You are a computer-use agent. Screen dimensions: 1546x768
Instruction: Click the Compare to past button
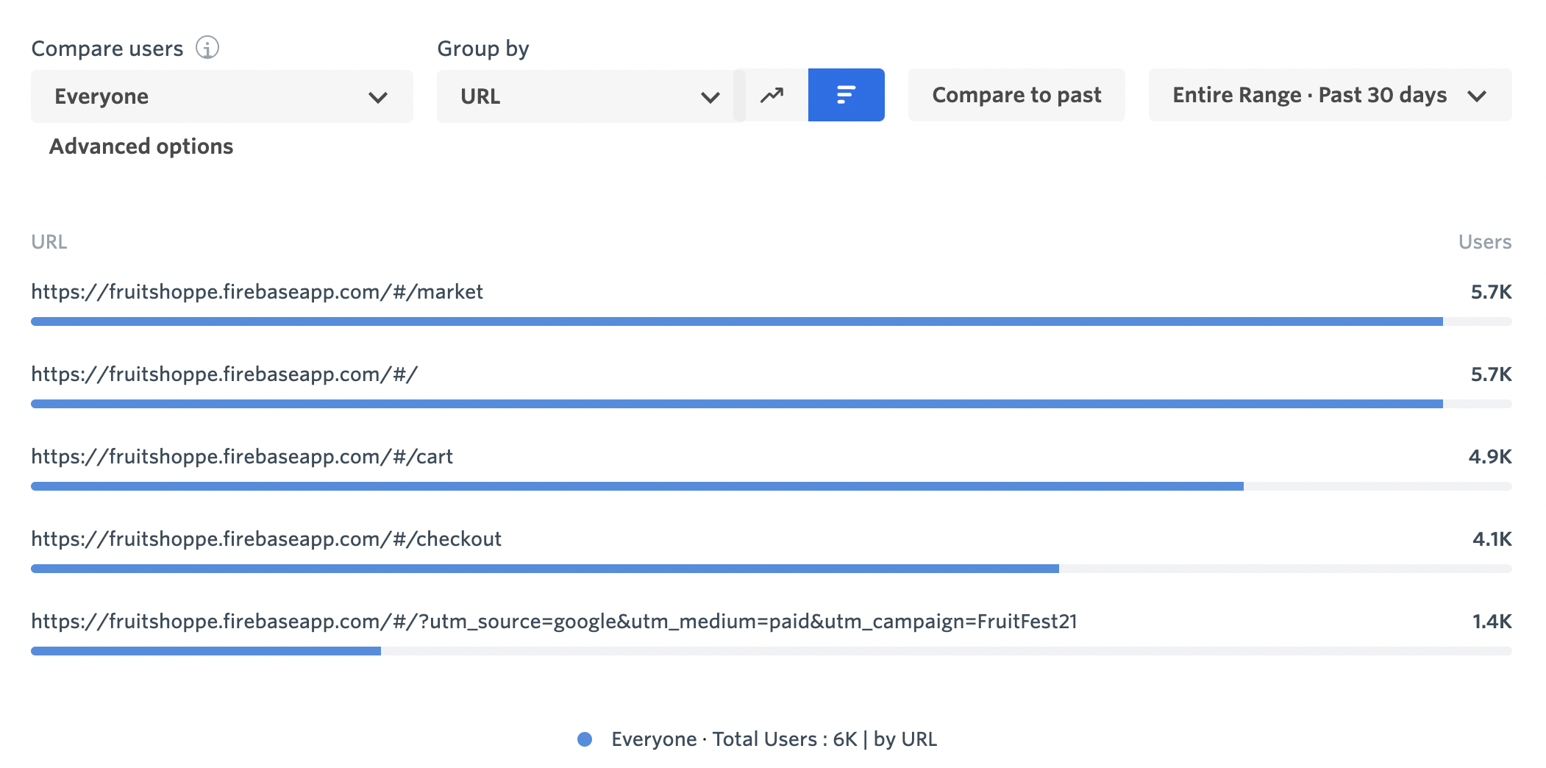pos(1016,96)
